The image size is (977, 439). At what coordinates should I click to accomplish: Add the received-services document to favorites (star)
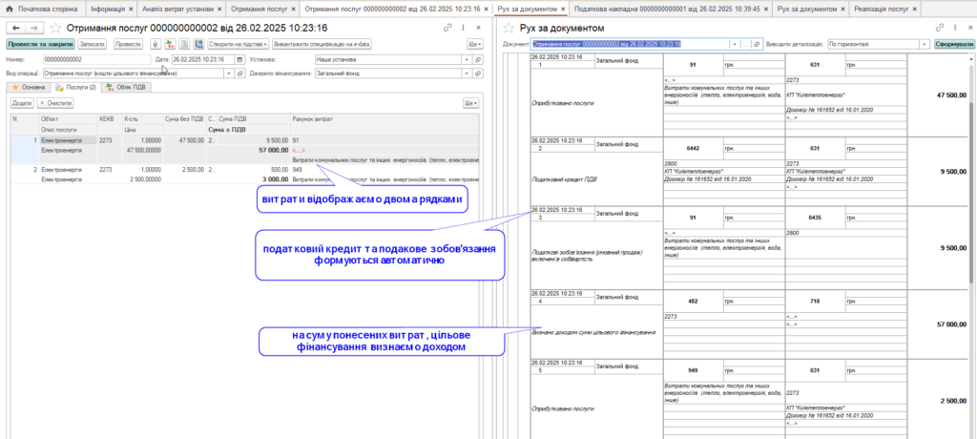pyautogui.click(x=54, y=29)
